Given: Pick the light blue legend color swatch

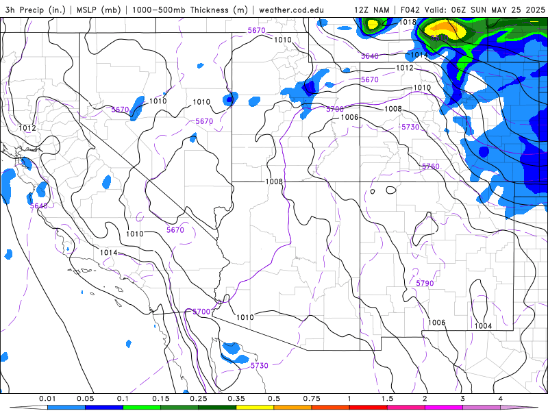Looking at the screenshot, I should tap(66, 408).
